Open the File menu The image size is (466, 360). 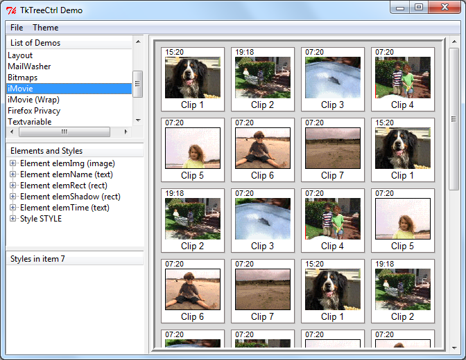(17, 28)
